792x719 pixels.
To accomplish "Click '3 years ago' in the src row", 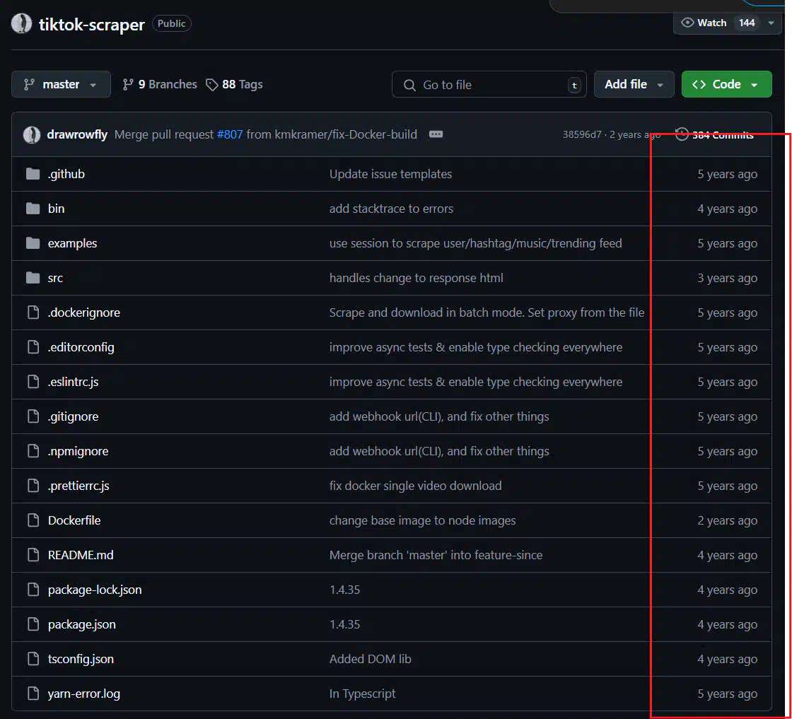I will click(728, 279).
